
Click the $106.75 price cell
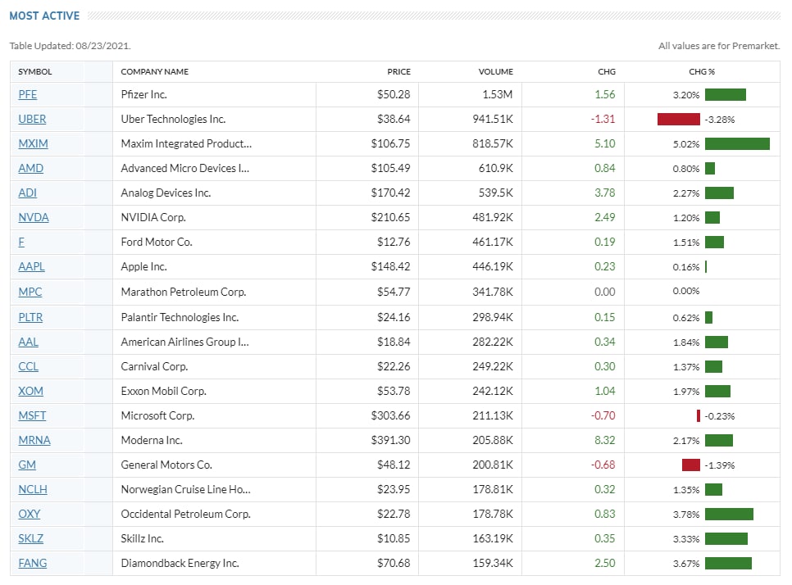[x=390, y=144]
